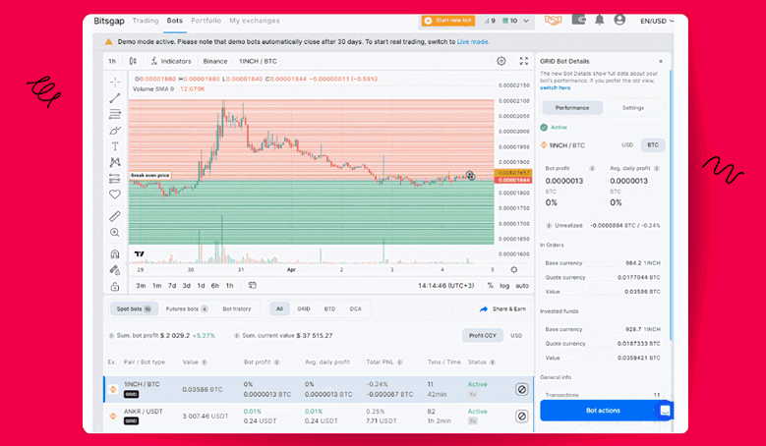This screenshot has height=446, width=766.
Task: Open the candlestick chart style selector
Action: tap(133, 61)
